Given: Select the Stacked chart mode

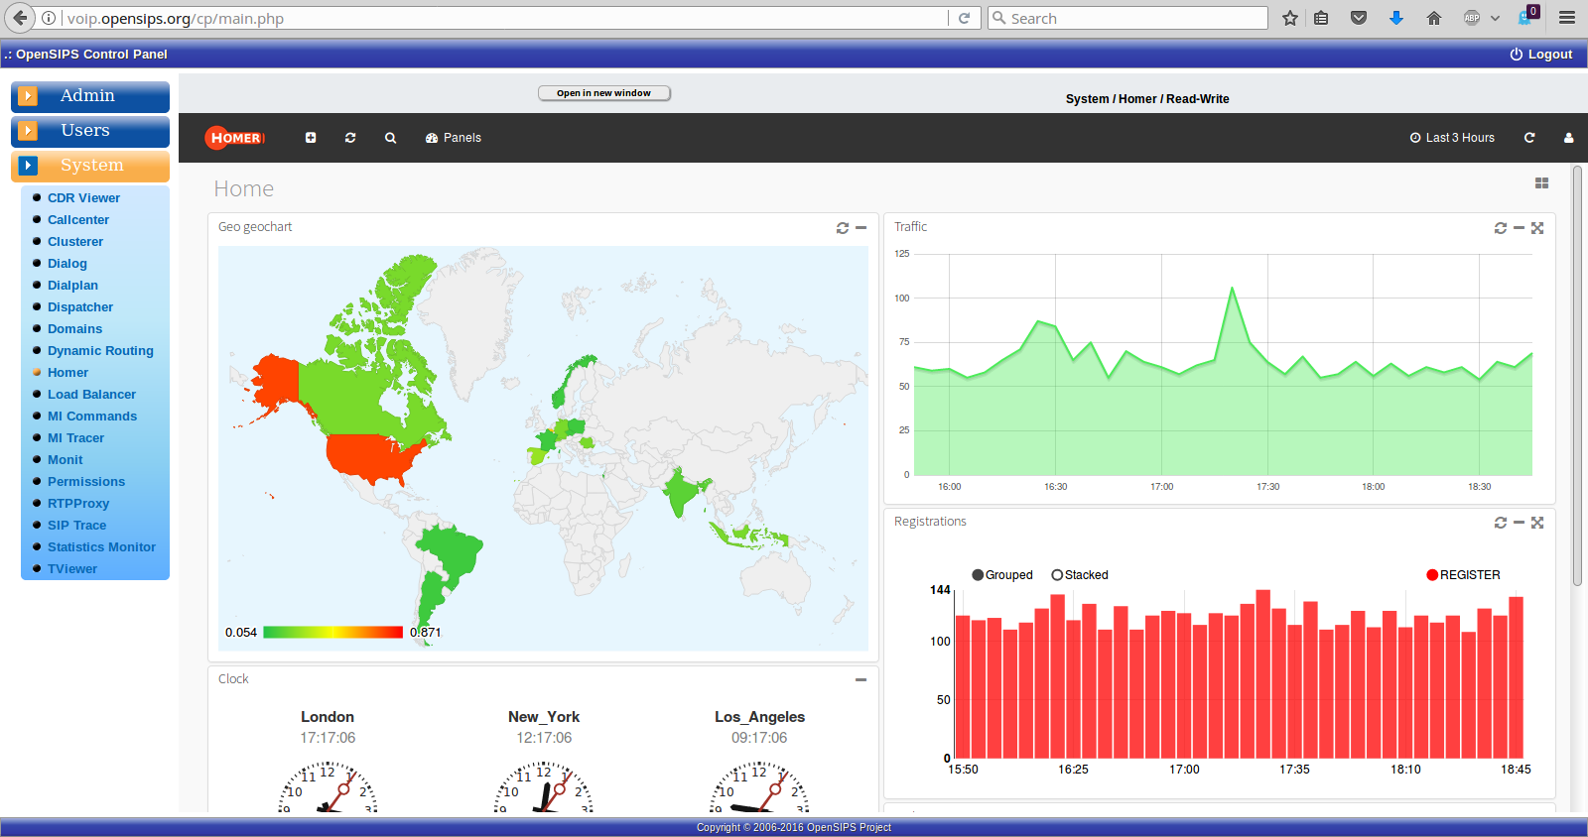Looking at the screenshot, I should (1080, 575).
